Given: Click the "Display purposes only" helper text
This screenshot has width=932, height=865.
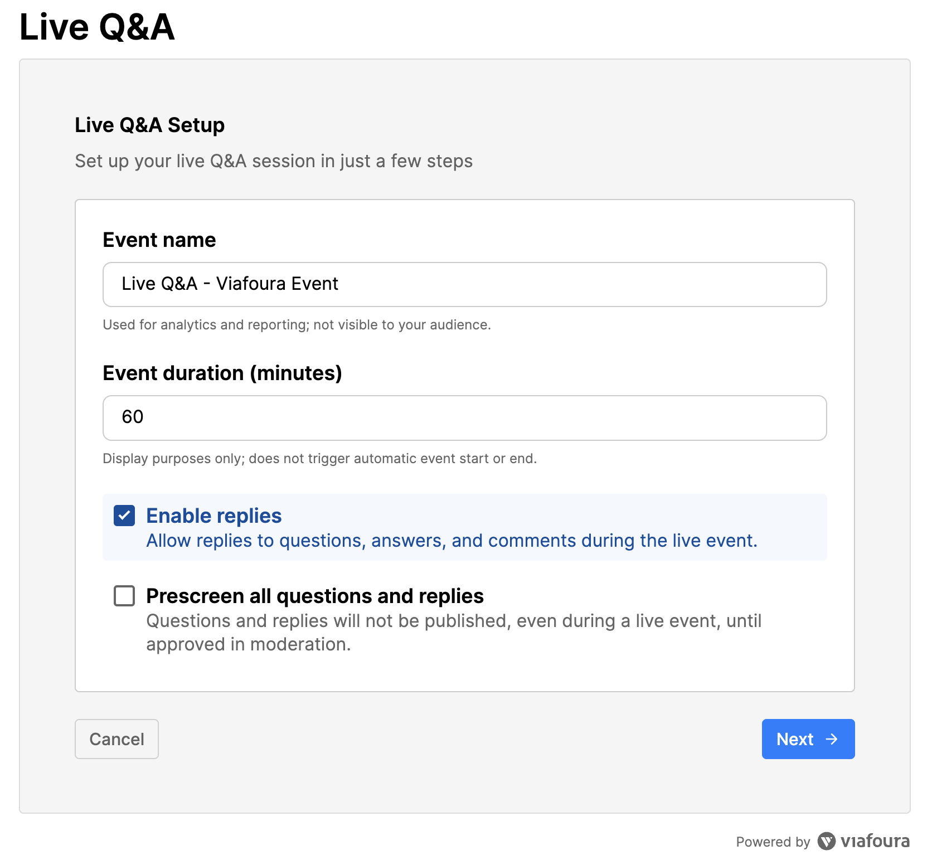Looking at the screenshot, I should (319, 459).
